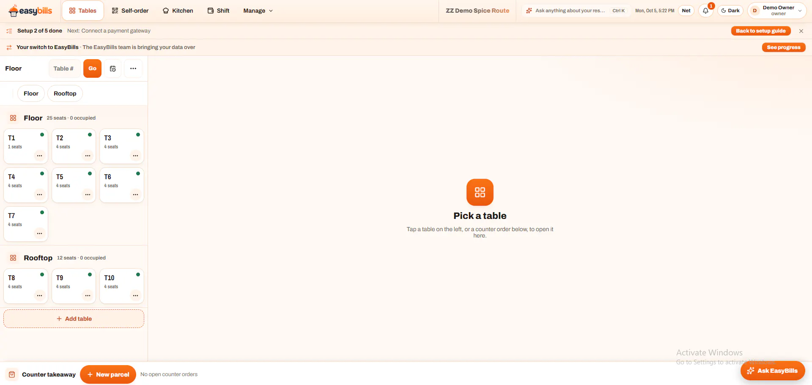
Task: Open the three-dot menu on table T5
Action: pos(88,194)
